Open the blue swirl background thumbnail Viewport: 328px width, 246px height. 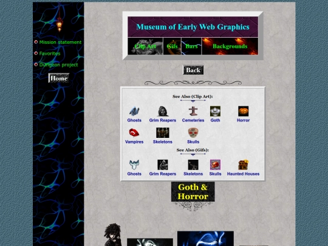tap(205, 239)
